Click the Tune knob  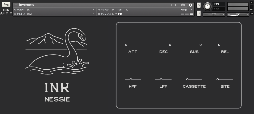pos(208,6)
